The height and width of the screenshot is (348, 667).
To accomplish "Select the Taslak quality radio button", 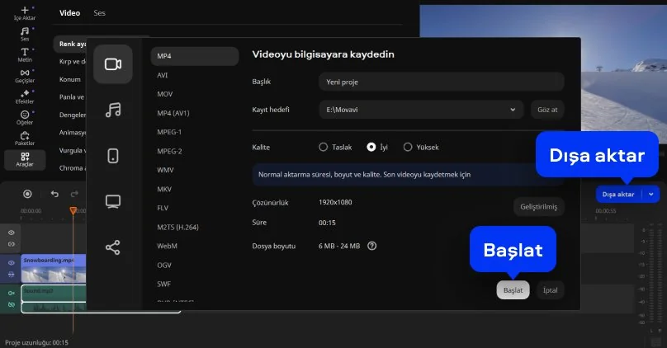I will [324, 147].
